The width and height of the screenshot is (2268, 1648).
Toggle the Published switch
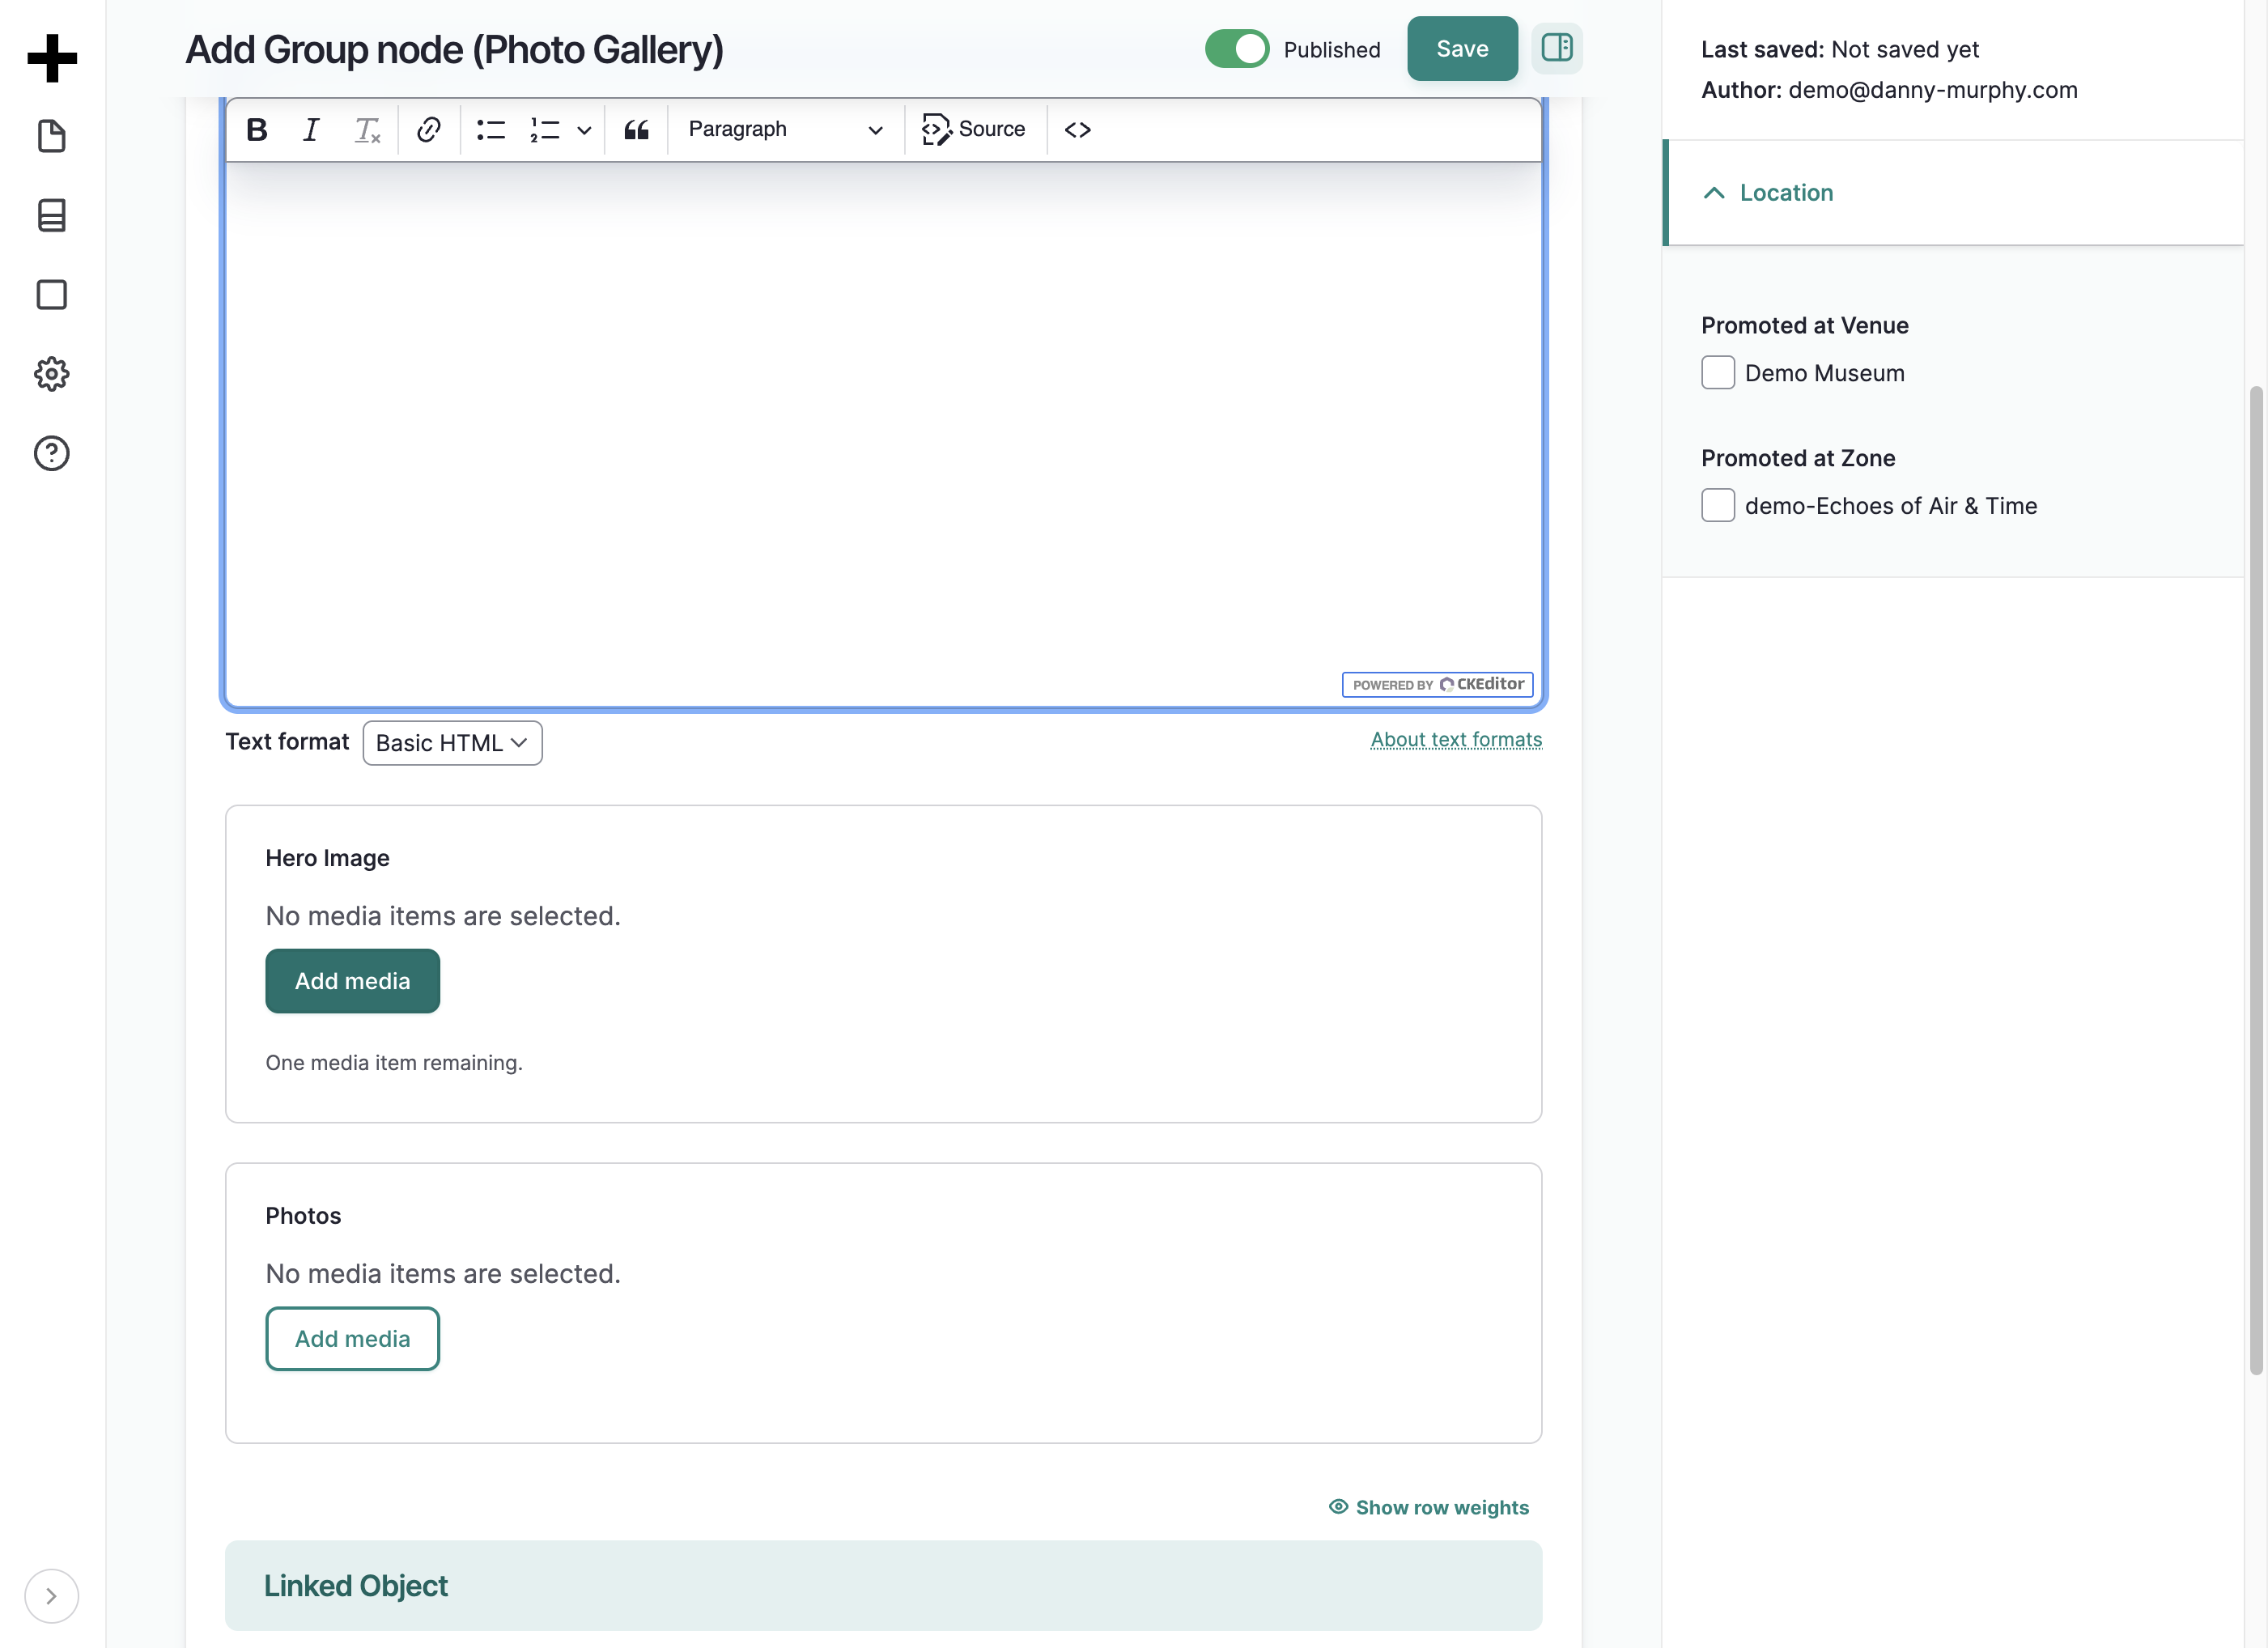coord(1237,49)
